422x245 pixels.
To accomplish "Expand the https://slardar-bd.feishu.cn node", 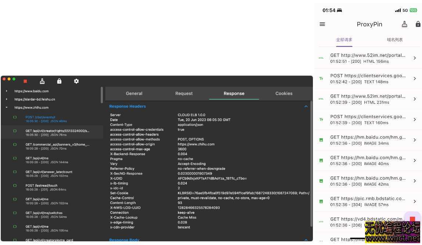I will coord(7,99).
